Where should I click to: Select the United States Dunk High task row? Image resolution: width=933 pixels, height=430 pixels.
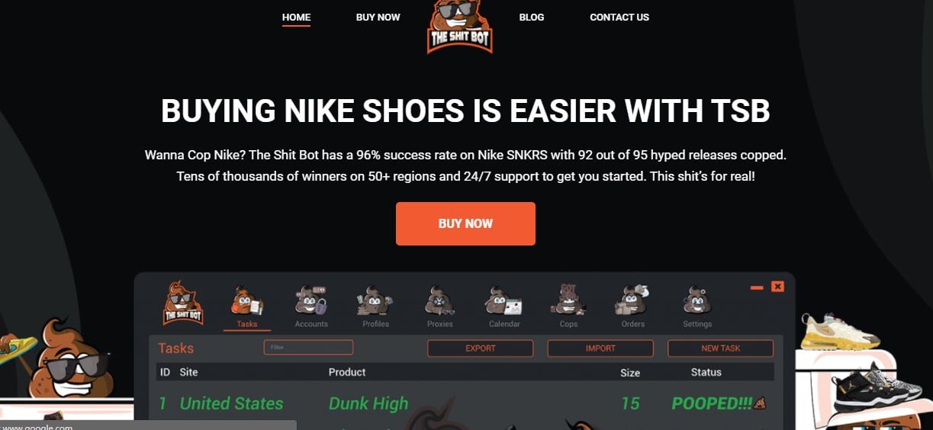coord(465,403)
